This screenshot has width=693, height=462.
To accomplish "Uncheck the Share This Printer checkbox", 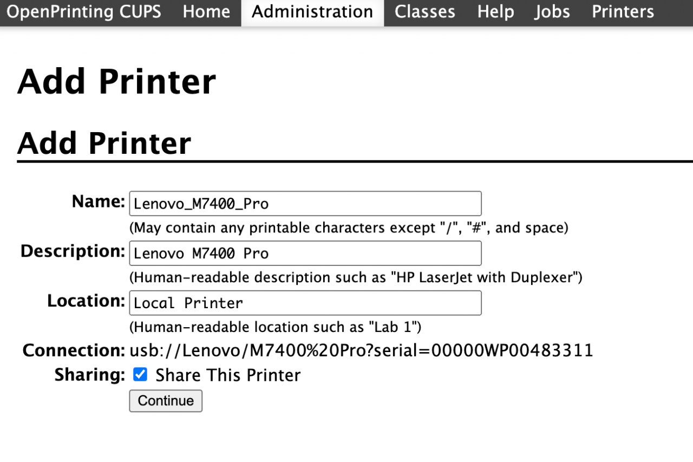I will tap(140, 375).
